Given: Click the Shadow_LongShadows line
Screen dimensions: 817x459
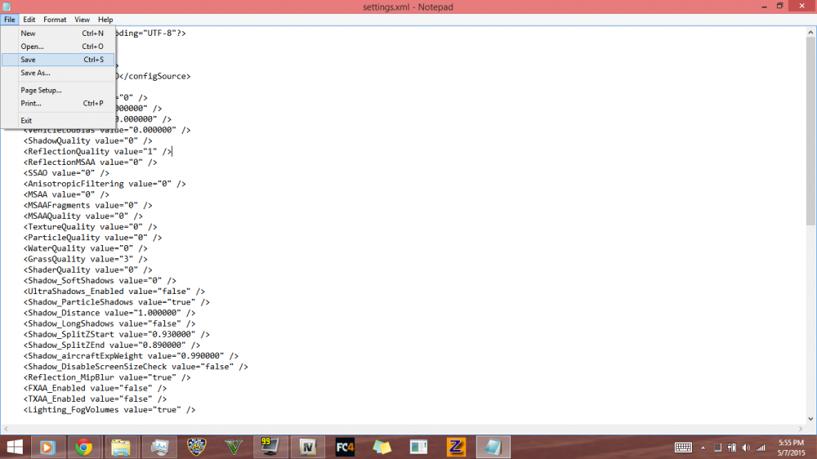Looking at the screenshot, I should (x=109, y=323).
